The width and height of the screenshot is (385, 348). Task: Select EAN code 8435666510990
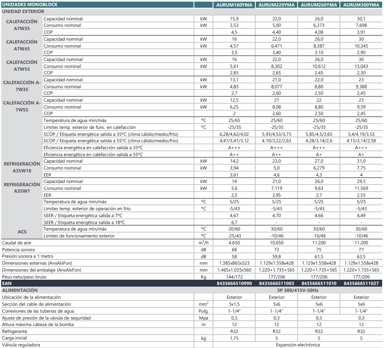tap(234, 283)
